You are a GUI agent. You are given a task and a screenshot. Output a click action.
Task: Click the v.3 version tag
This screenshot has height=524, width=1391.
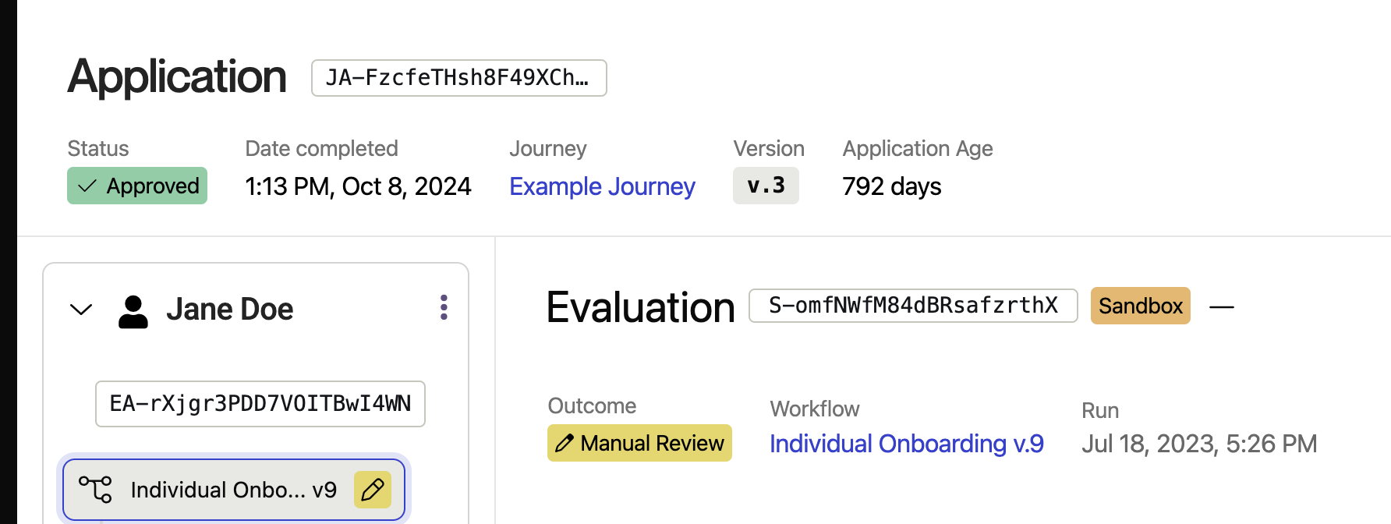(766, 186)
